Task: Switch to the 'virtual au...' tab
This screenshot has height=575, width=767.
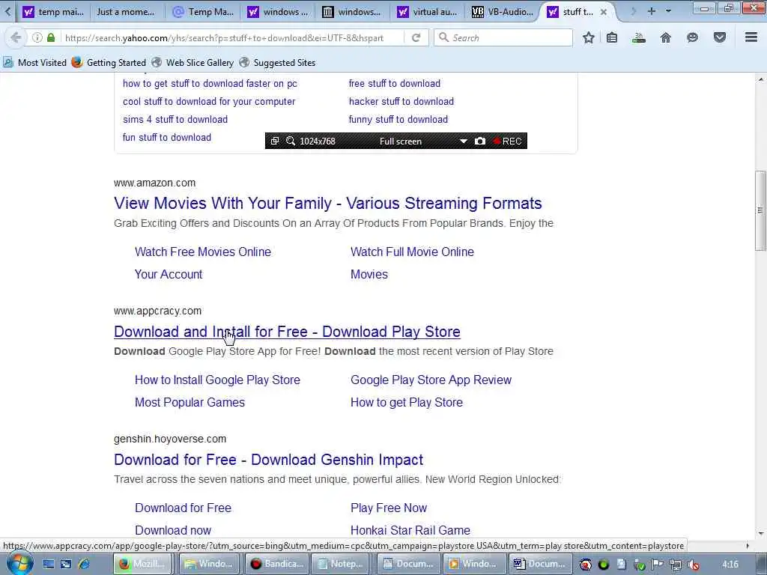Action: pyautogui.click(x=428, y=12)
